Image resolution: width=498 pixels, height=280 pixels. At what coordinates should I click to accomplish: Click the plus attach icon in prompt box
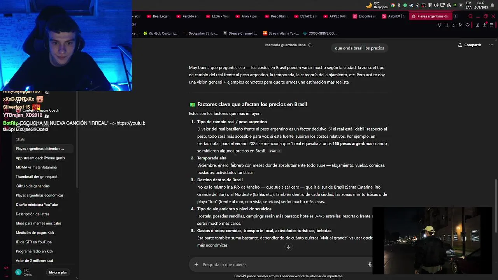coord(196,264)
